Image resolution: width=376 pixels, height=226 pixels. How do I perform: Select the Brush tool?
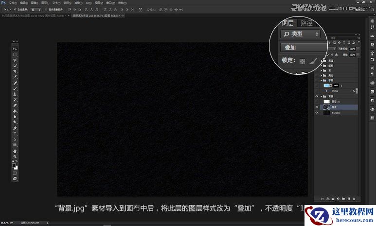(15, 88)
